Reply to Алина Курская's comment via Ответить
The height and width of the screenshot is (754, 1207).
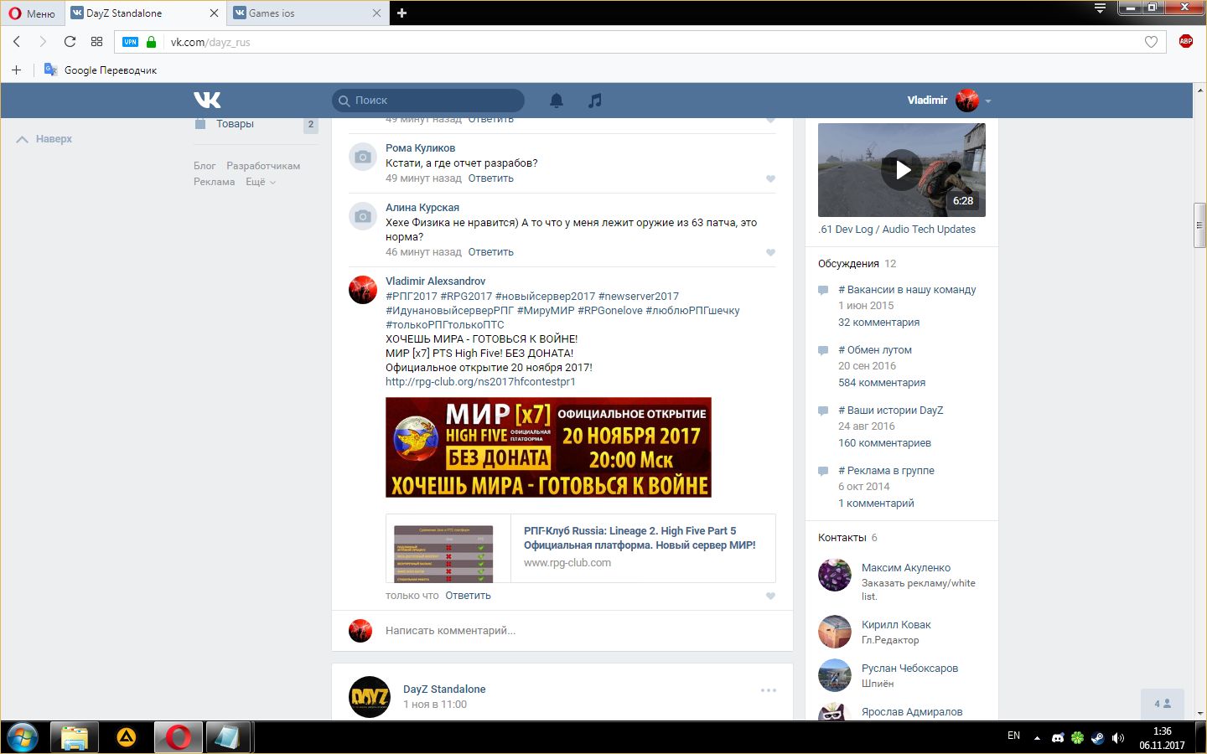[490, 252]
